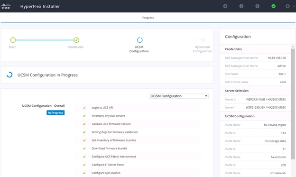Click checkmark beside Validate UCS firmware version
The width and height of the screenshot is (296, 177).
[x=84, y=124]
